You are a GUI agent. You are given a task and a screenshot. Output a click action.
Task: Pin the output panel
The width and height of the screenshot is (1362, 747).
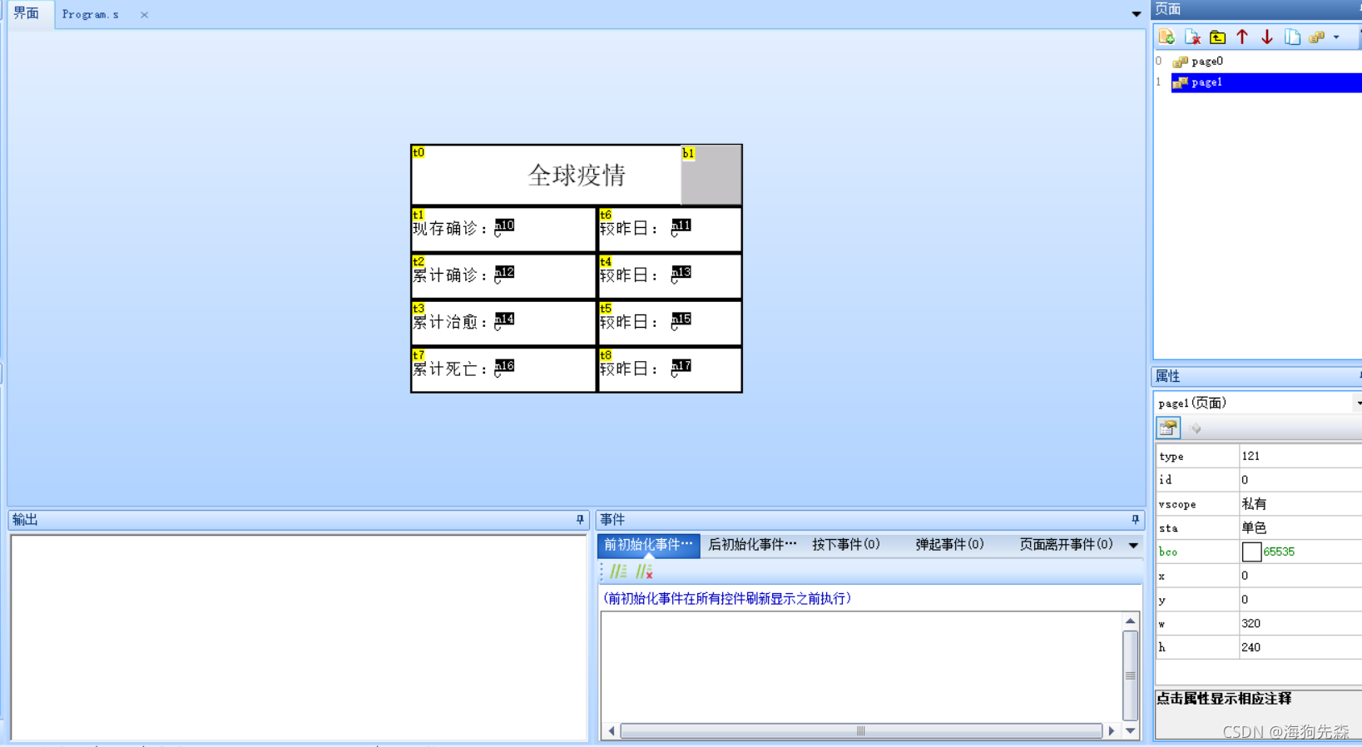tap(580, 519)
